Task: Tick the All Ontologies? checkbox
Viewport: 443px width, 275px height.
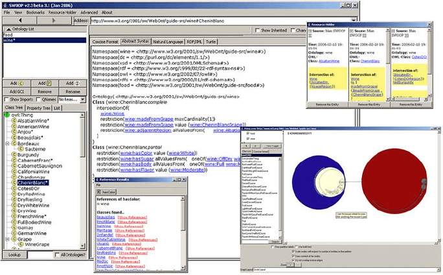Action: click(57, 255)
